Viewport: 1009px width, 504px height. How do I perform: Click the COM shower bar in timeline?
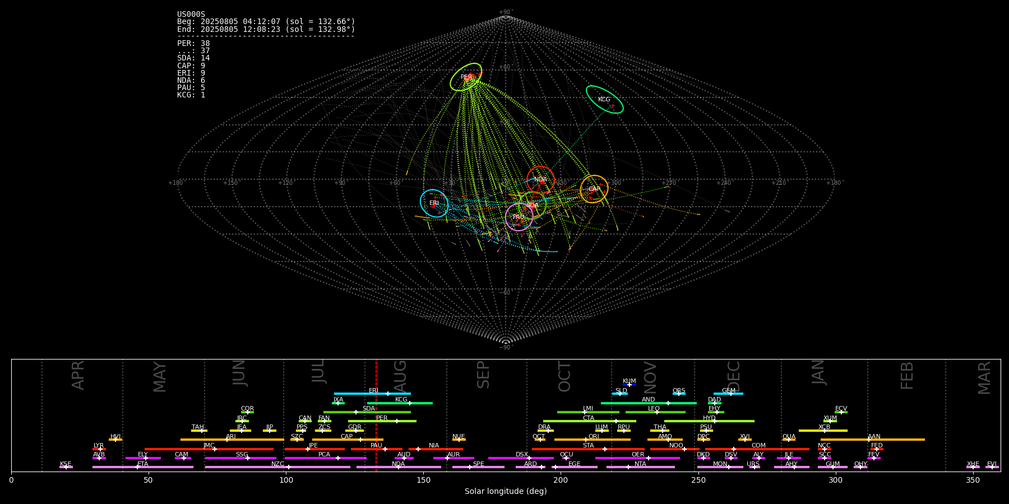tap(757, 449)
